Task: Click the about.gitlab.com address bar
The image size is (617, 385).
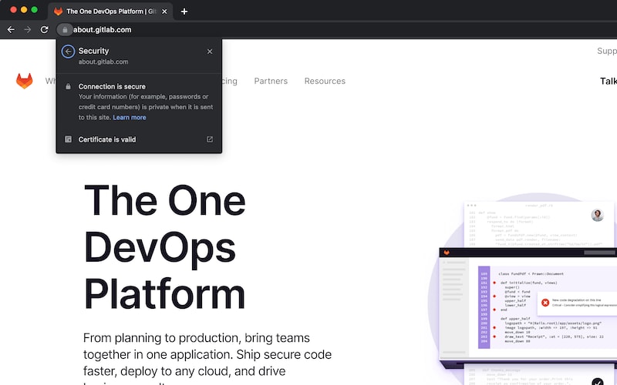Action: [103, 30]
